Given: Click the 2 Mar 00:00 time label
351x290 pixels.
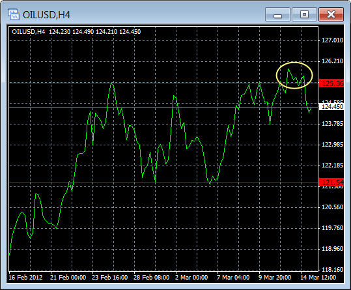Looking at the screenshot, I should click(x=191, y=278).
